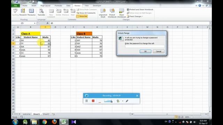Viewport: 223px width, 125px height.
Task: Click Unprotect Sheet in the ribbon
Action: point(103,13)
